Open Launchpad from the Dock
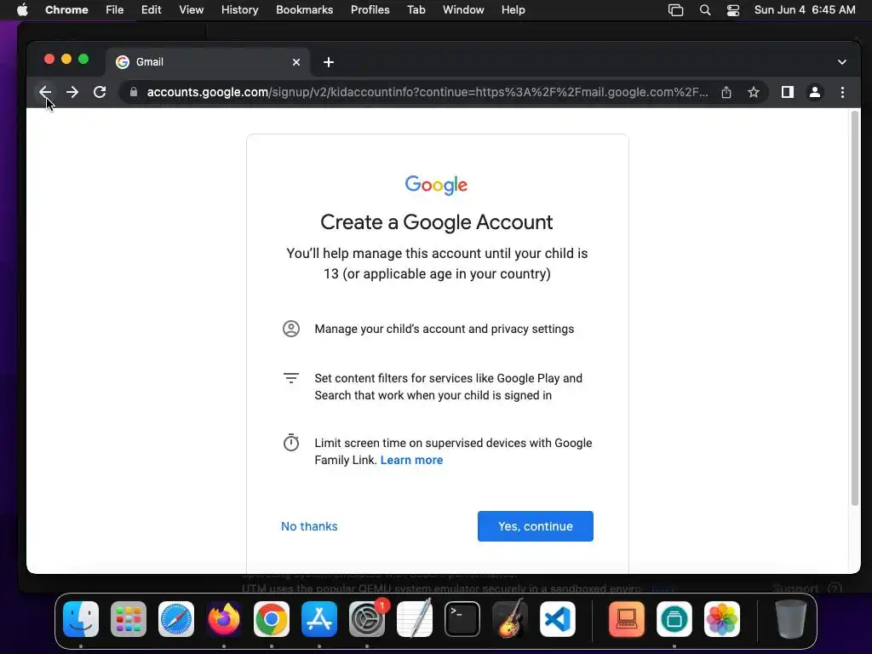The width and height of the screenshot is (872, 654). tap(129, 619)
